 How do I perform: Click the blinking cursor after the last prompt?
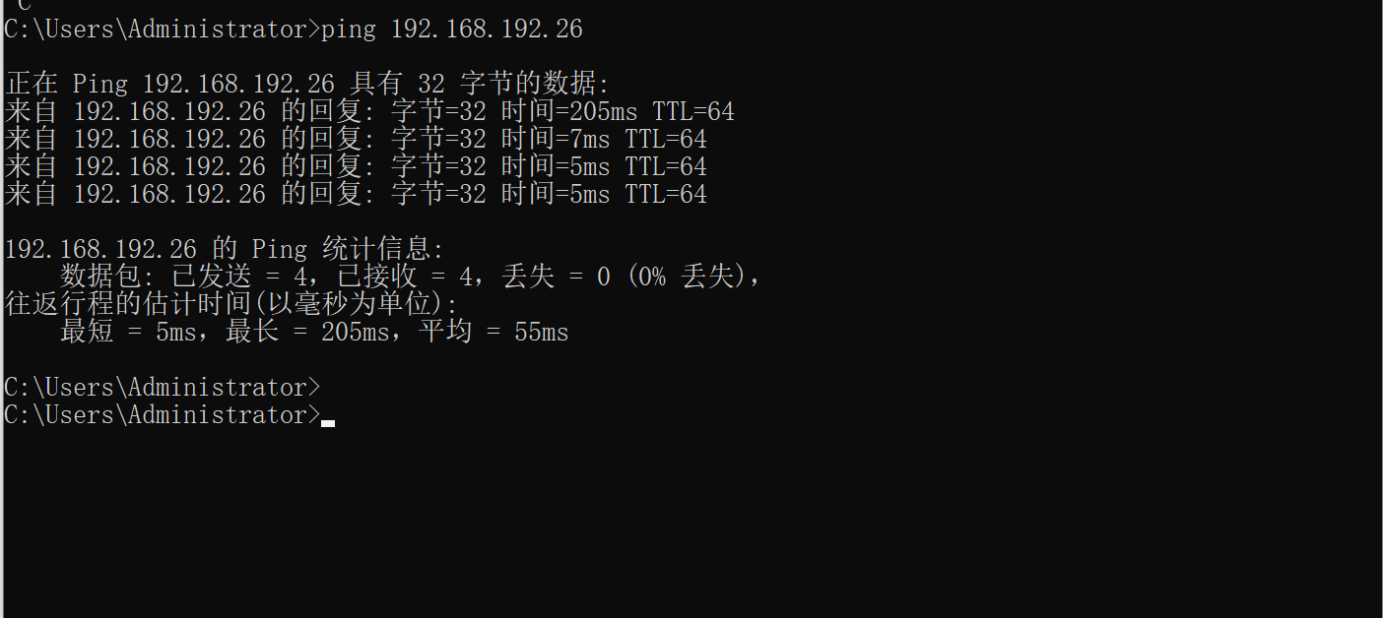pyautogui.click(x=328, y=423)
